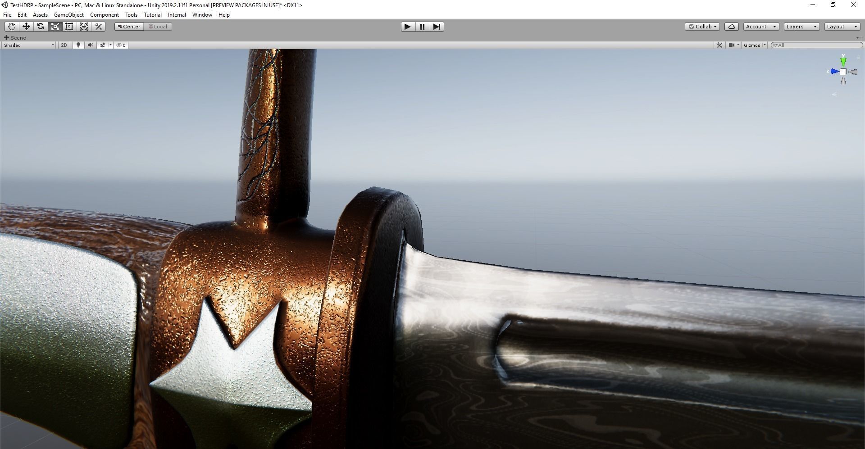Open the GameObject menu
Image resolution: width=865 pixels, height=449 pixels.
(68, 14)
